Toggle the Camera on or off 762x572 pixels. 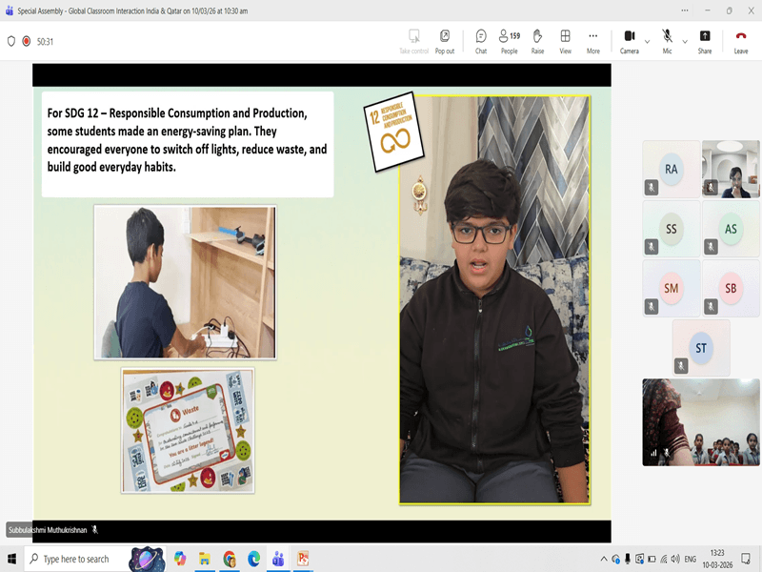[629, 40]
